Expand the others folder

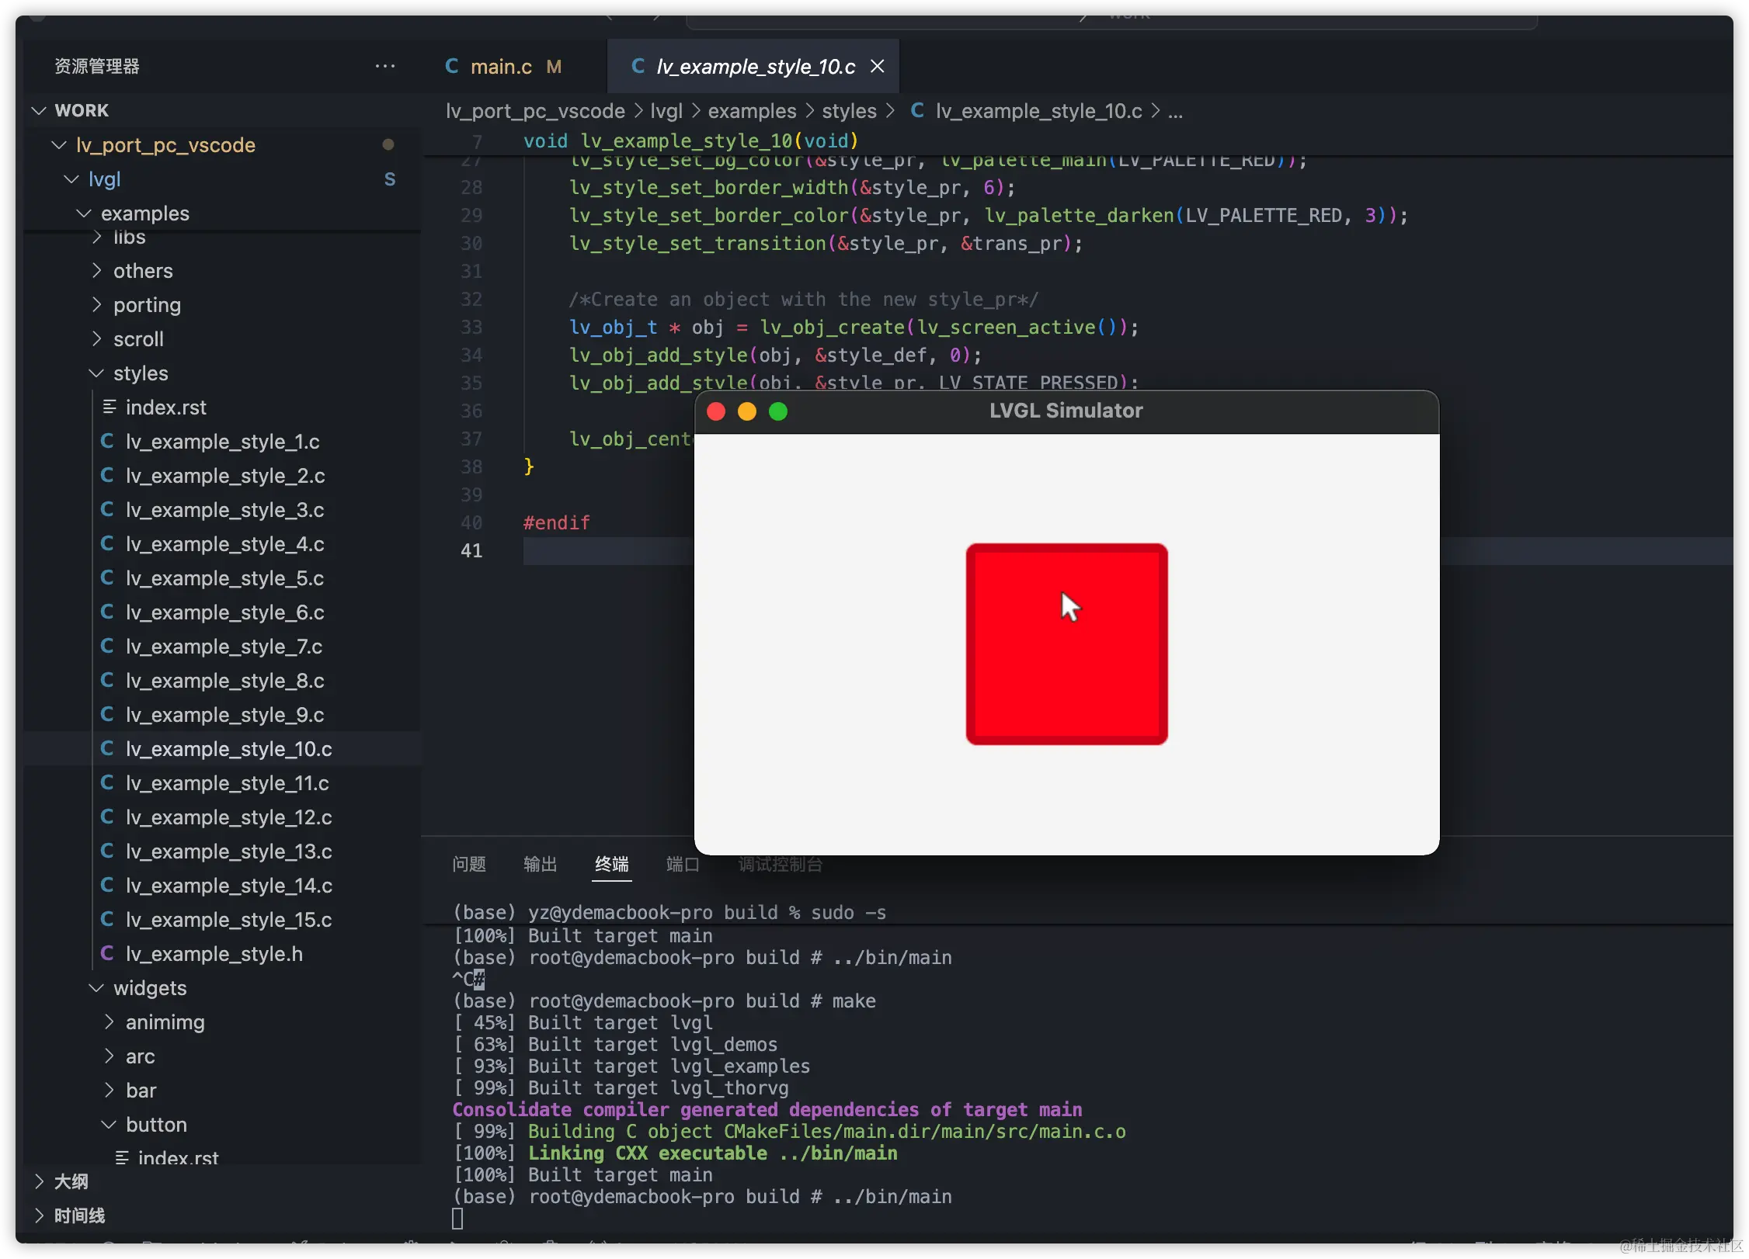pyautogui.click(x=97, y=270)
